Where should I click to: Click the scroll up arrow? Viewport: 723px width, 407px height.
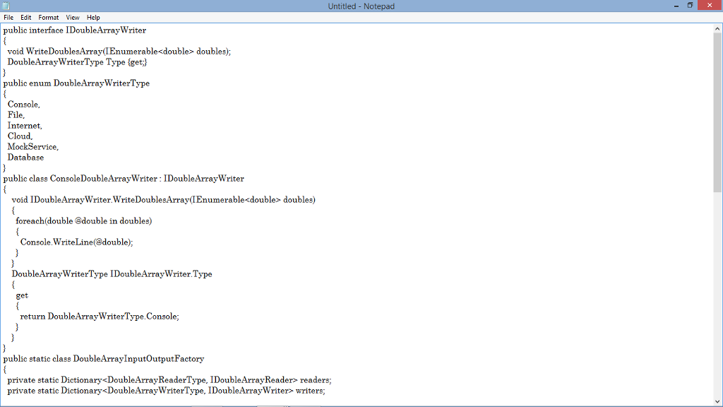coord(717,28)
